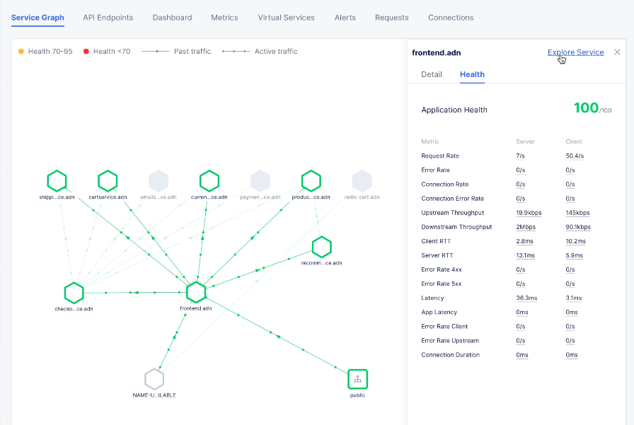
Task: Select the currency service hexagon
Action: click(209, 180)
